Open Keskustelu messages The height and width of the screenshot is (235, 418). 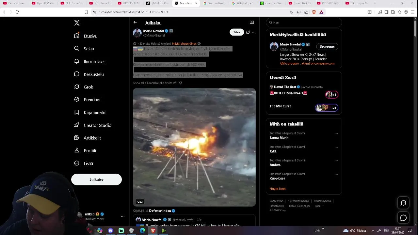coord(89,74)
